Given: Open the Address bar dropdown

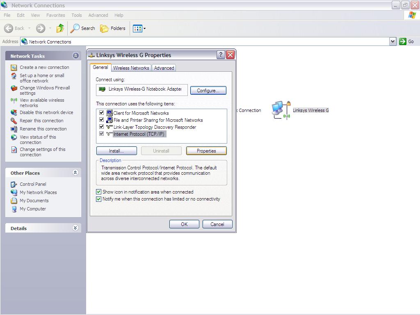Looking at the screenshot, I should [x=393, y=41].
